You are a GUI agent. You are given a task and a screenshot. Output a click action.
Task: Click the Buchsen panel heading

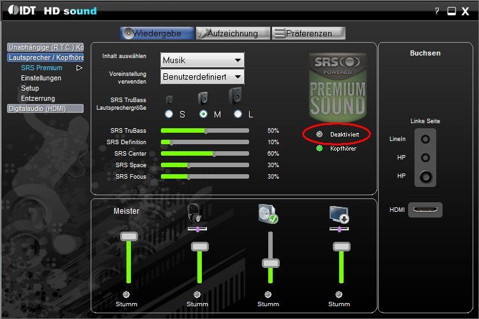click(x=425, y=53)
